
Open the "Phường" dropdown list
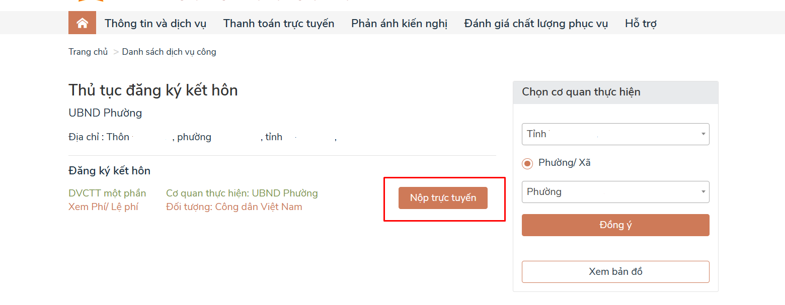[x=615, y=191]
